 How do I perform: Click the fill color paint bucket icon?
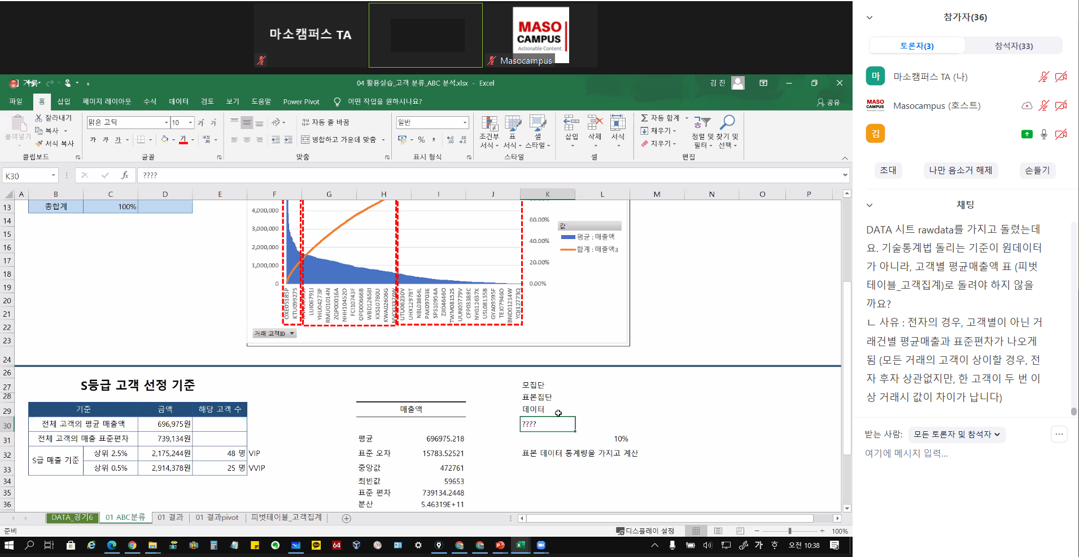tap(164, 139)
